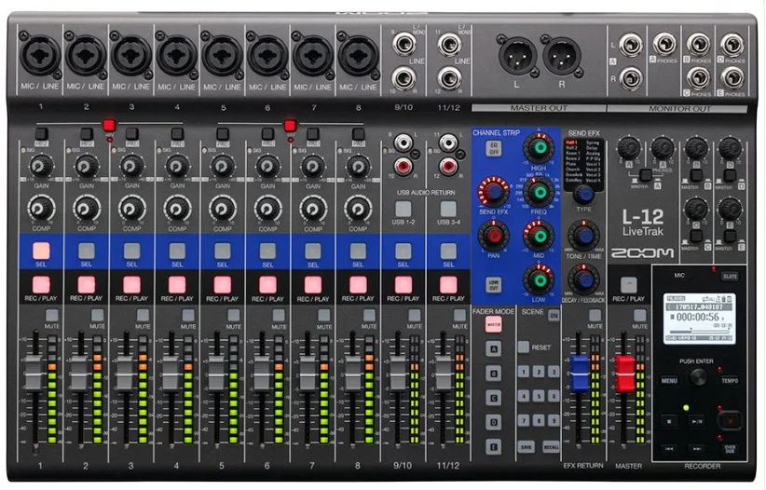SAVE the current scene
The height and width of the screenshot is (490, 766).
pos(527,447)
